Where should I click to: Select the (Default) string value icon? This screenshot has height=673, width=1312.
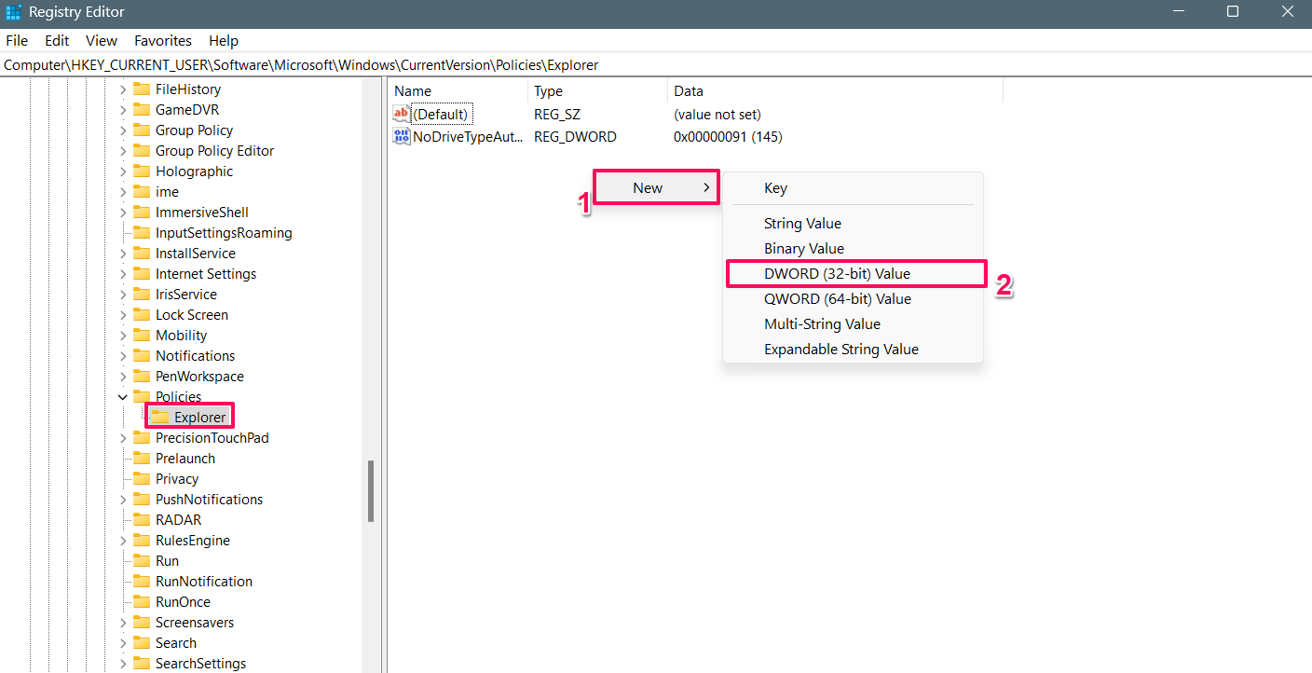pyautogui.click(x=402, y=115)
